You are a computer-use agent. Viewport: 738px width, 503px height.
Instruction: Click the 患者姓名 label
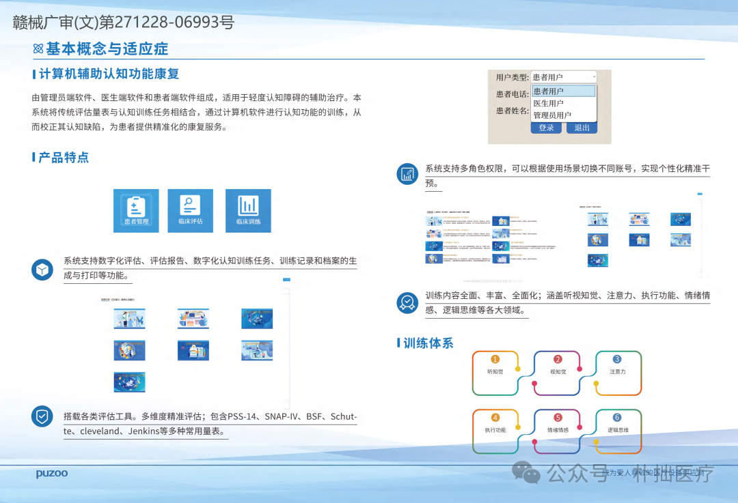tap(512, 111)
